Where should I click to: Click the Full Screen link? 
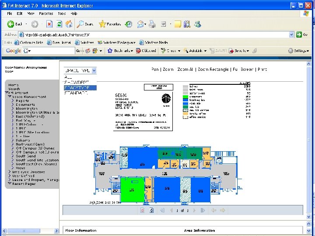(243, 69)
